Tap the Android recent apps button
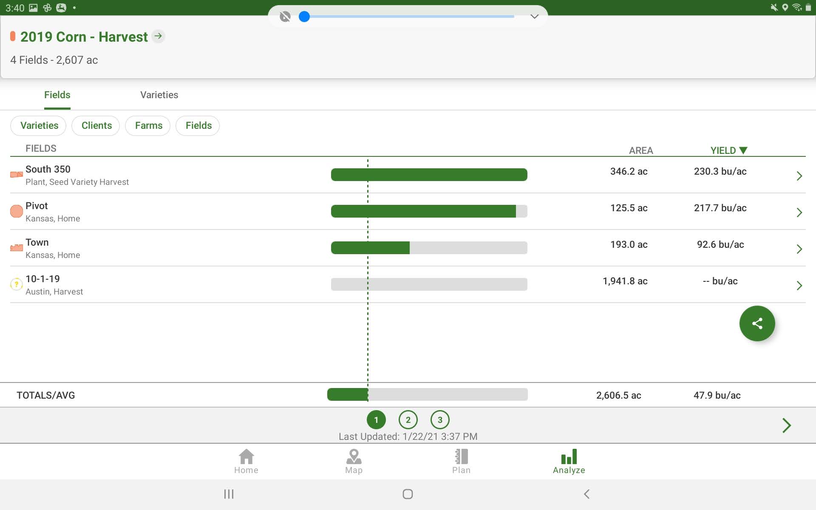Screen dimensions: 816x510 pyautogui.click(x=229, y=494)
